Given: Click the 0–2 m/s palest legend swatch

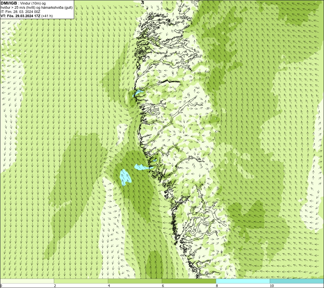Looking at the screenshot, I should (27, 281).
